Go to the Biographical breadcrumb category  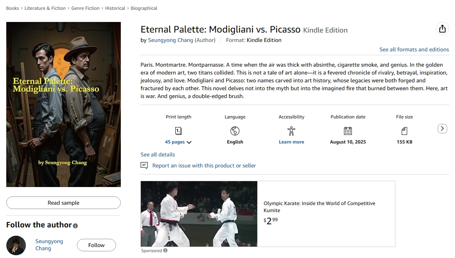coord(144,8)
